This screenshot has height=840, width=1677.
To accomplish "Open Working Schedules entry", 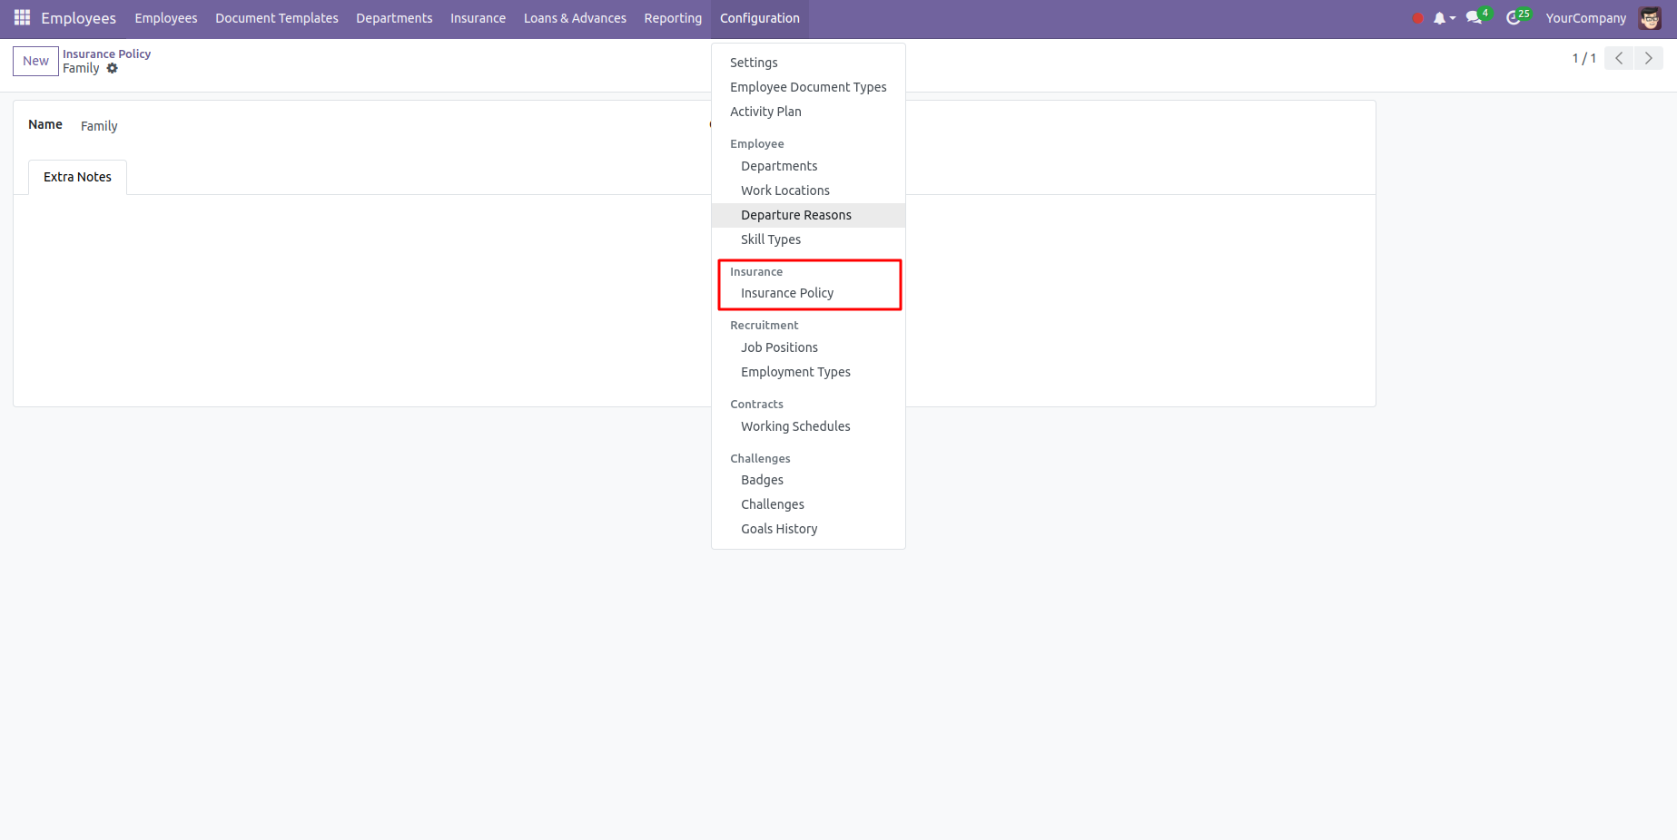I will point(808,426).
